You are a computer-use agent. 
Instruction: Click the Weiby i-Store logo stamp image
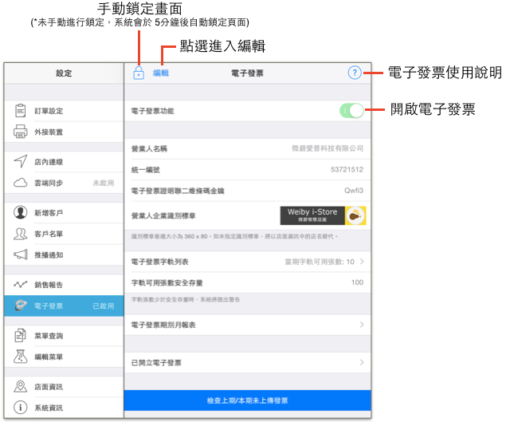click(323, 215)
